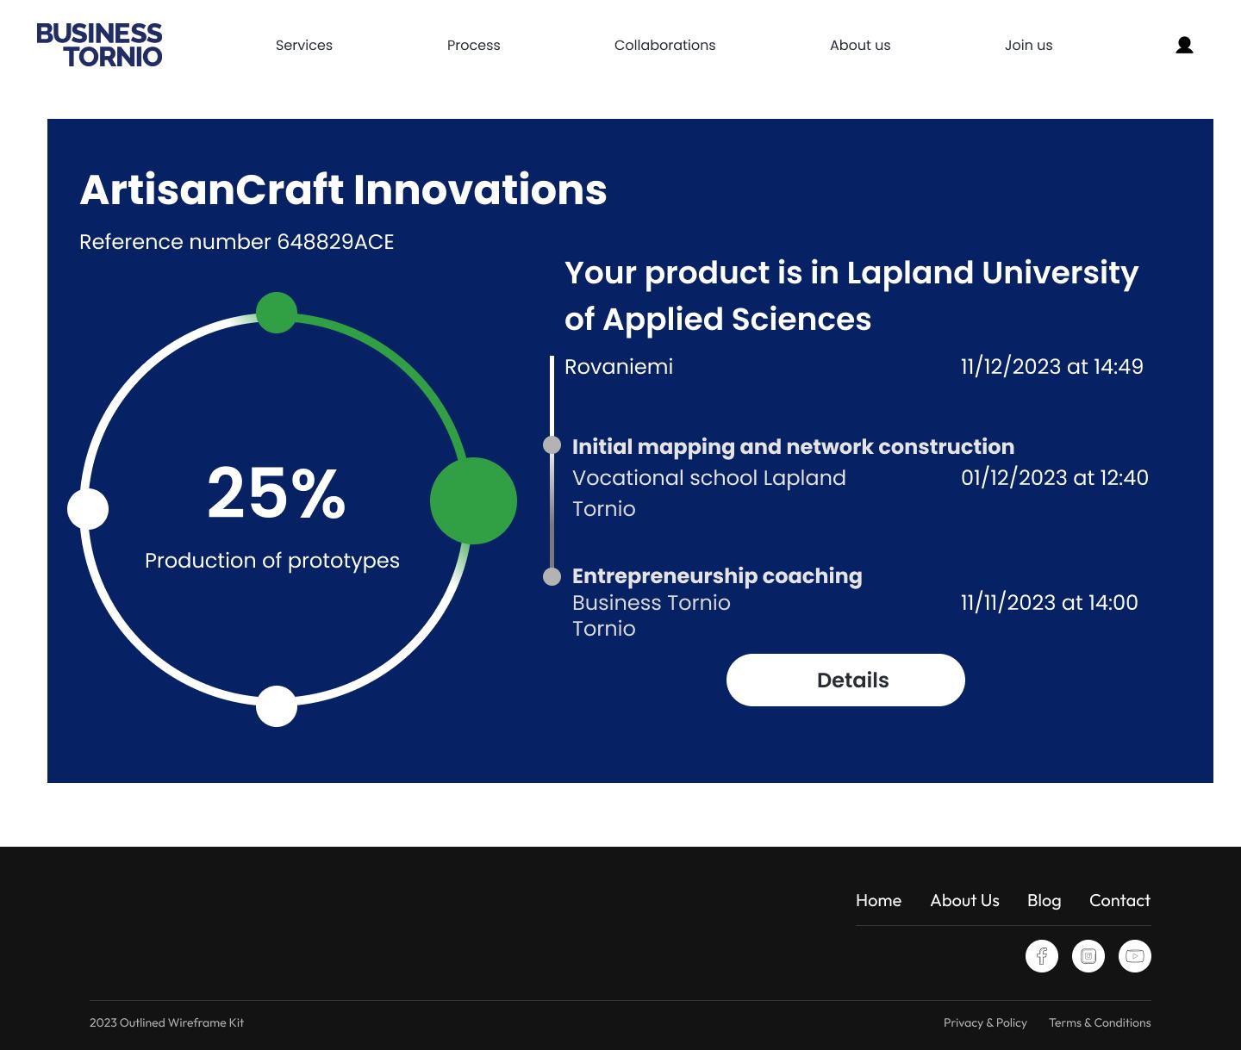The image size is (1241, 1050).
Task: Click the 25% progress value
Action: [277, 493]
